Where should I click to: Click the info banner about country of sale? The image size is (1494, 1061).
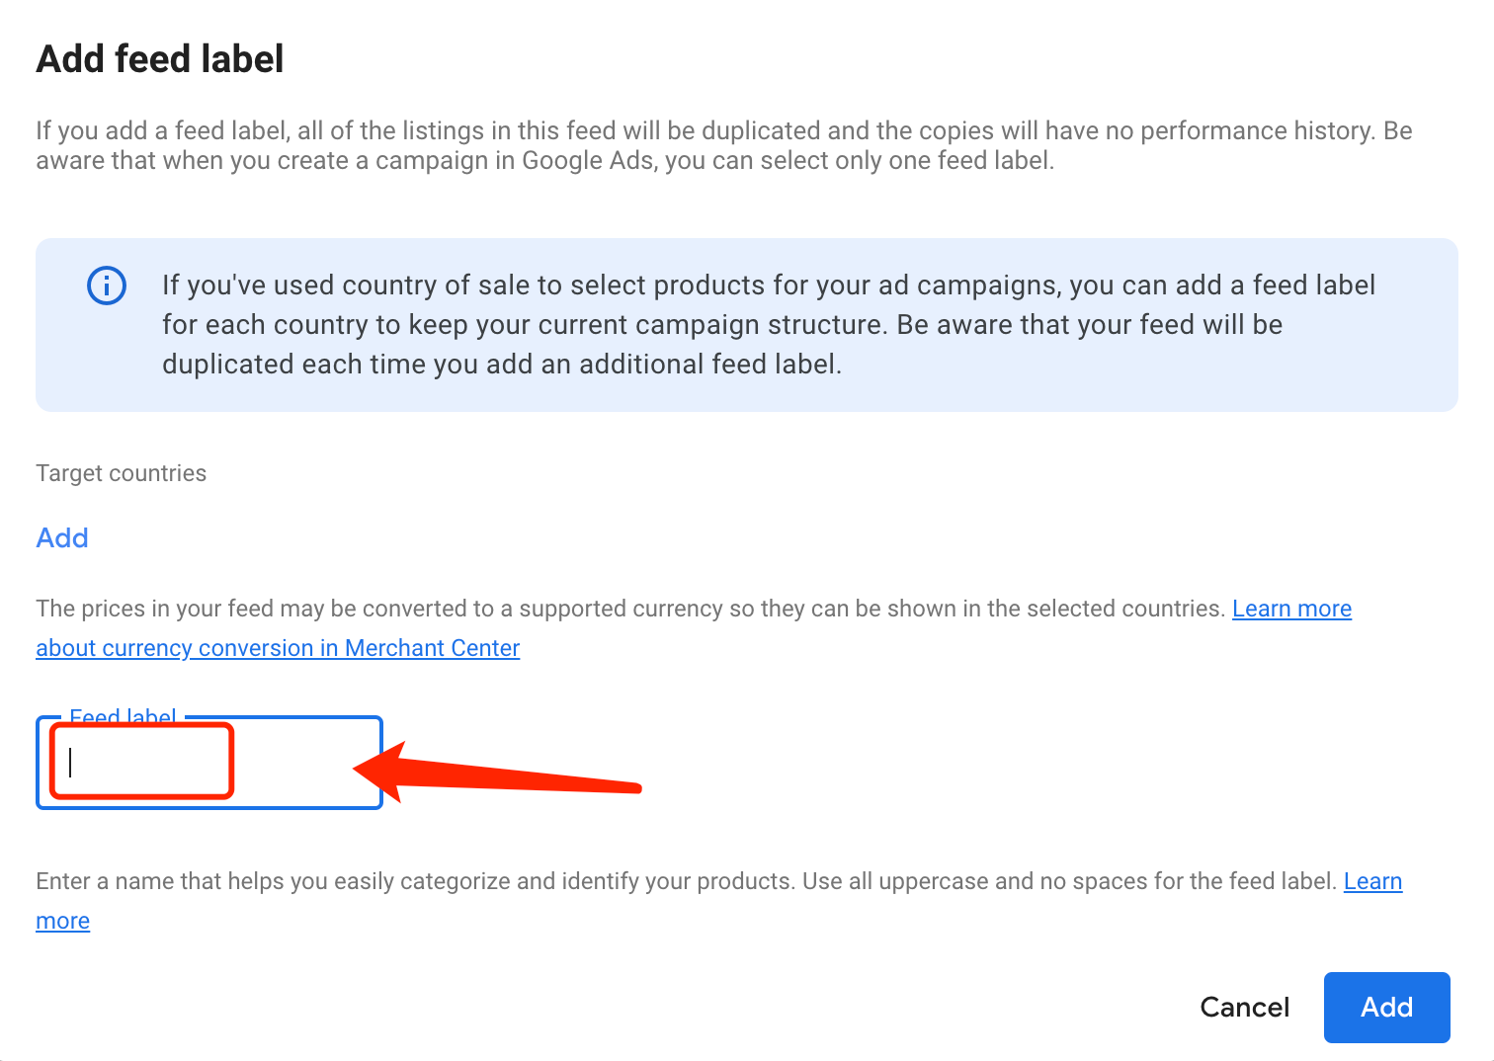click(746, 324)
